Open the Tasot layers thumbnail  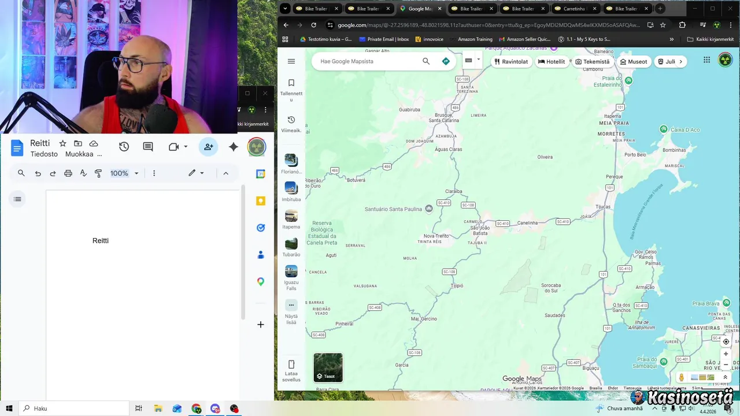tap(328, 367)
